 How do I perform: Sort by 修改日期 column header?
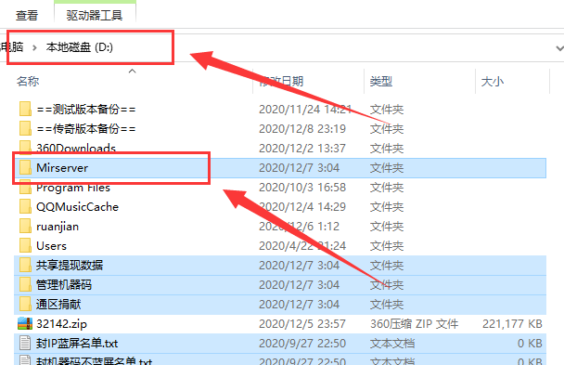pyautogui.click(x=281, y=82)
